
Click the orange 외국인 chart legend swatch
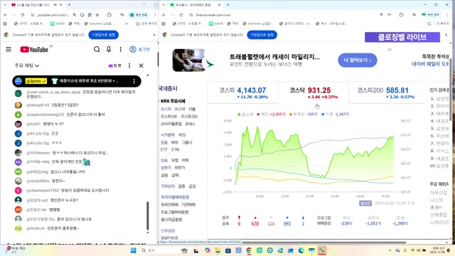pyautogui.click(x=291, y=114)
